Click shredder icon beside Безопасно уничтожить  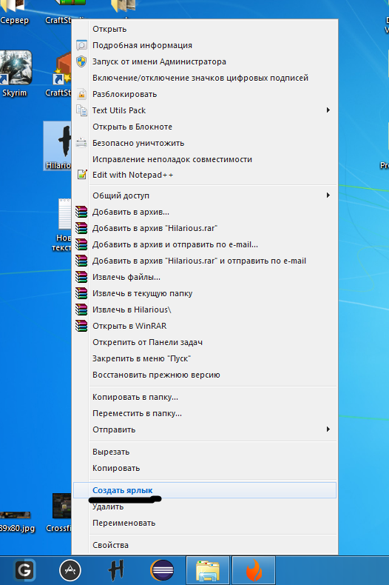tap(81, 143)
